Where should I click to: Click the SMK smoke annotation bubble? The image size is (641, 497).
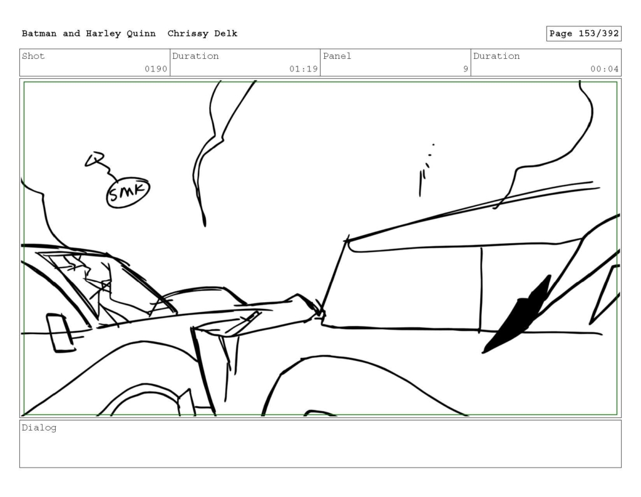pos(128,192)
